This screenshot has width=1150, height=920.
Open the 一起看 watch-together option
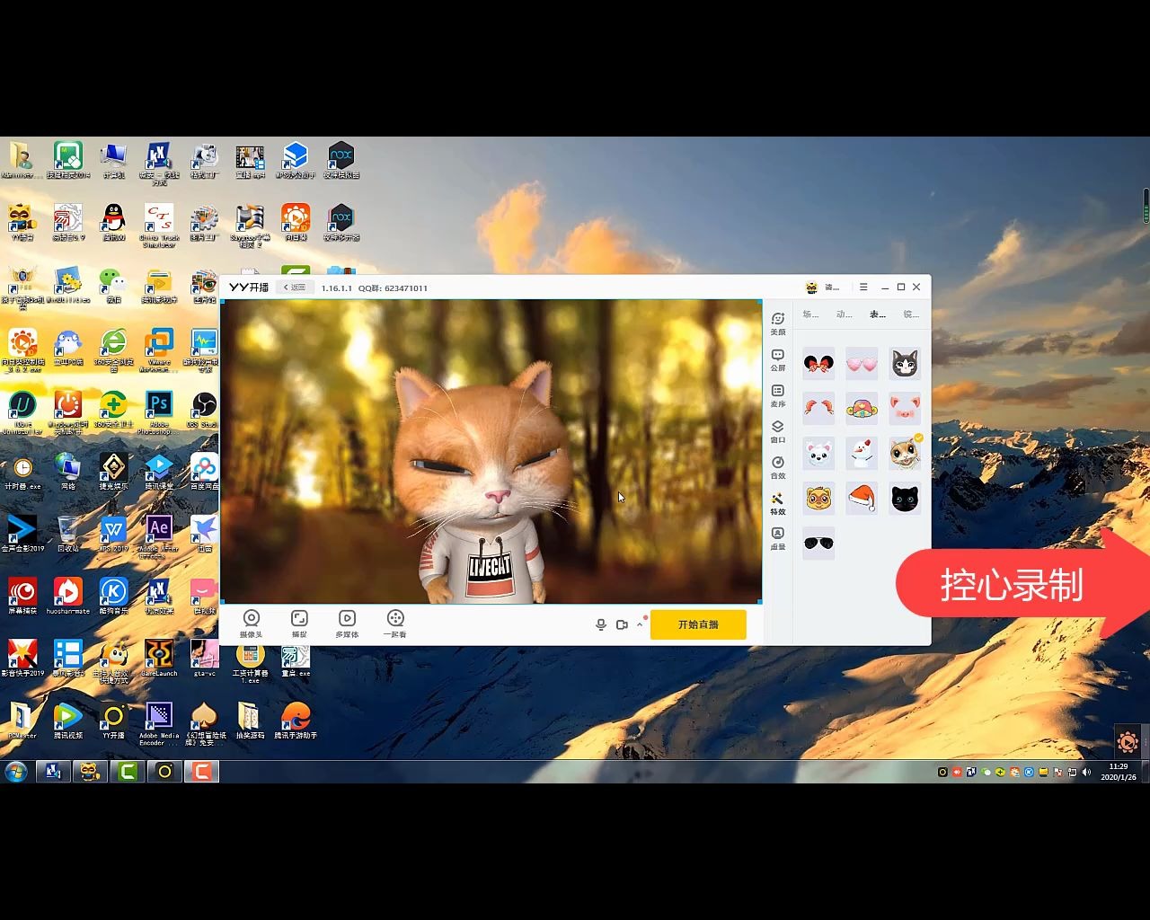395,624
